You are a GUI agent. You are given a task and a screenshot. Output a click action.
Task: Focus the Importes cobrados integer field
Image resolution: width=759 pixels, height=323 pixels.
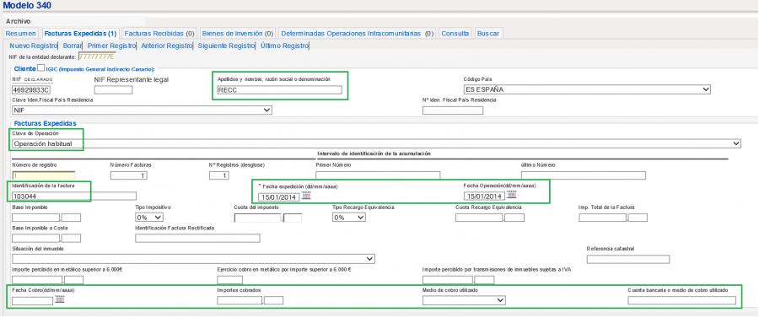click(x=240, y=301)
